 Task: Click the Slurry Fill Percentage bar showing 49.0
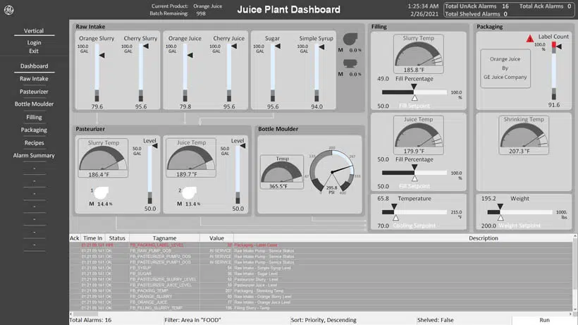(414, 92)
